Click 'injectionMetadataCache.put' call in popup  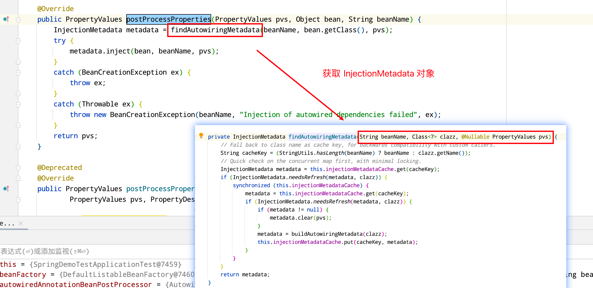(313, 242)
